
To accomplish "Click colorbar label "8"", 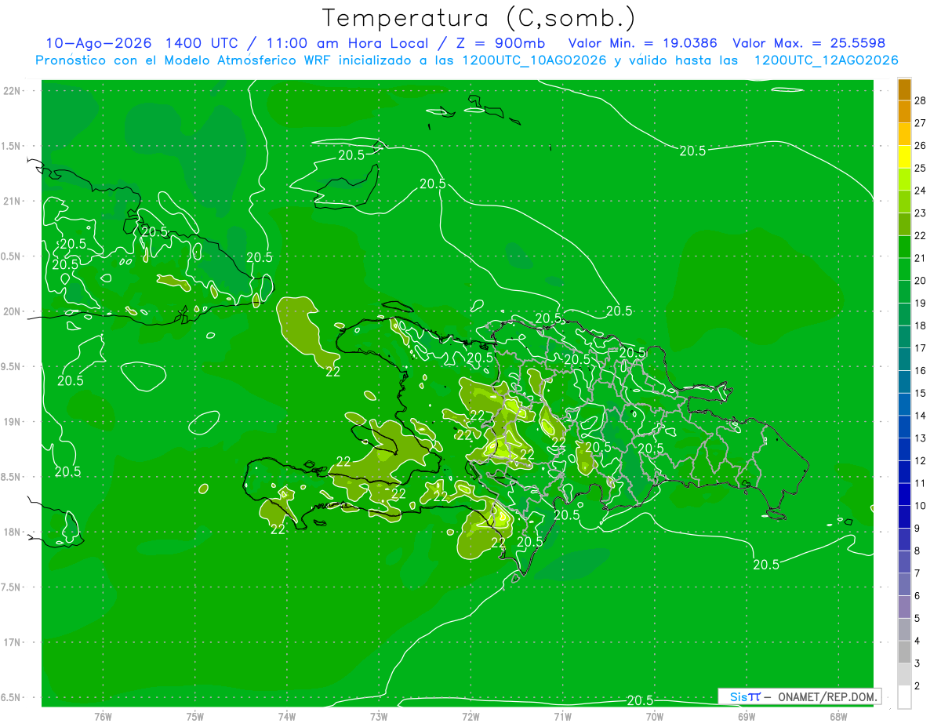I will pos(917,551).
